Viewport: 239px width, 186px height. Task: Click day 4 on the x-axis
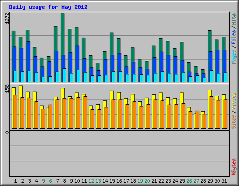click(x=36, y=181)
